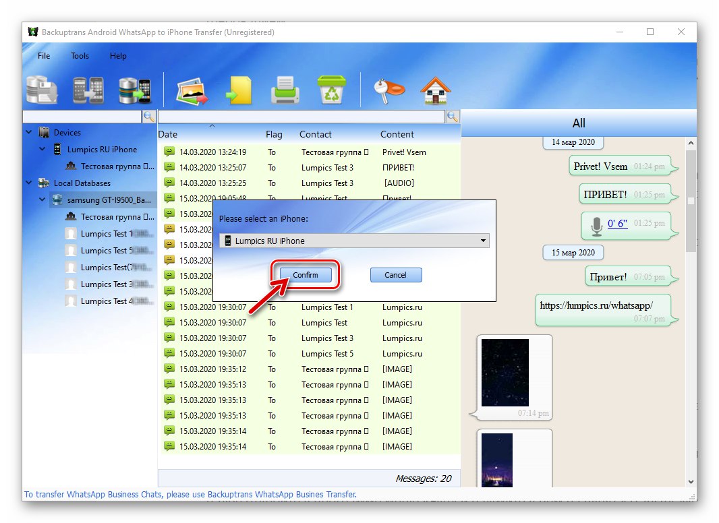Open the Tools menu

tap(80, 56)
